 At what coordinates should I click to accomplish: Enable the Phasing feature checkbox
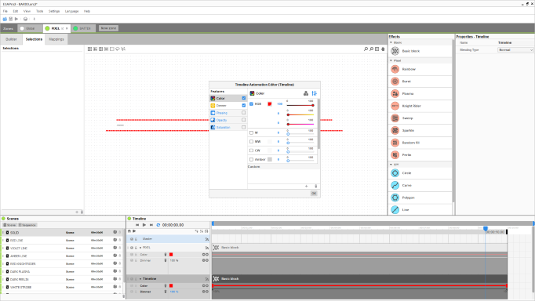click(244, 113)
